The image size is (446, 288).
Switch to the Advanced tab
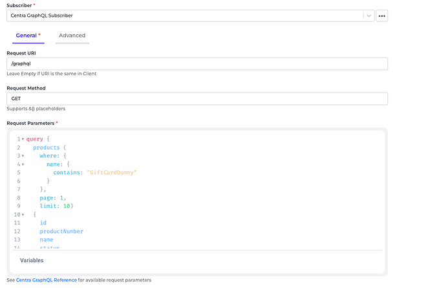[x=72, y=36]
